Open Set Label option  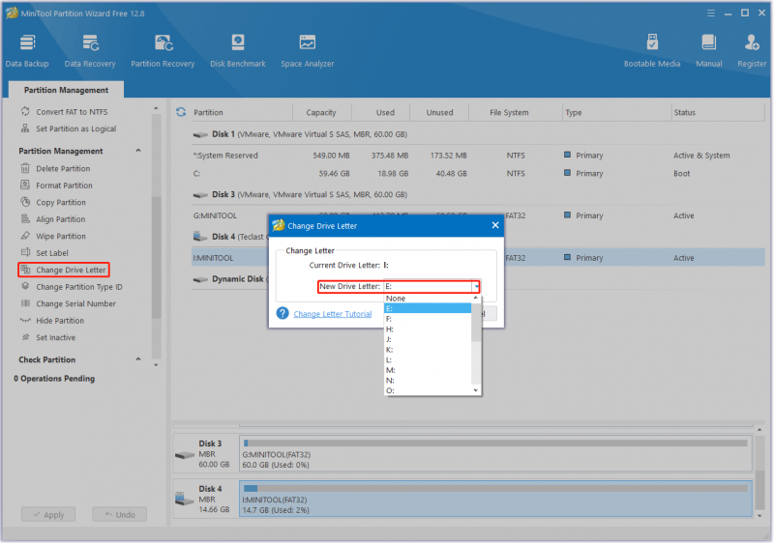click(52, 253)
